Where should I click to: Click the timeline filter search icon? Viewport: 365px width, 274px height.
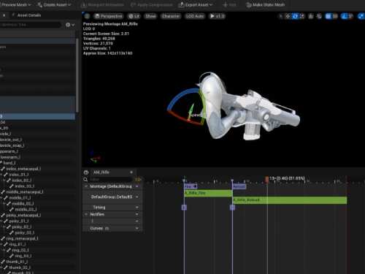coord(85,180)
